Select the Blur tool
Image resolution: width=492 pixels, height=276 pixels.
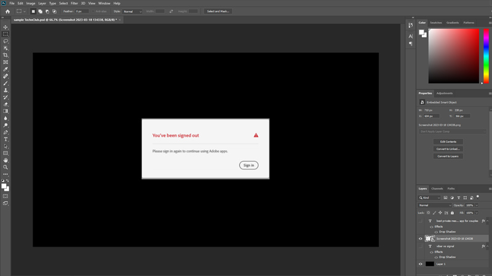click(x=6, y=118)
